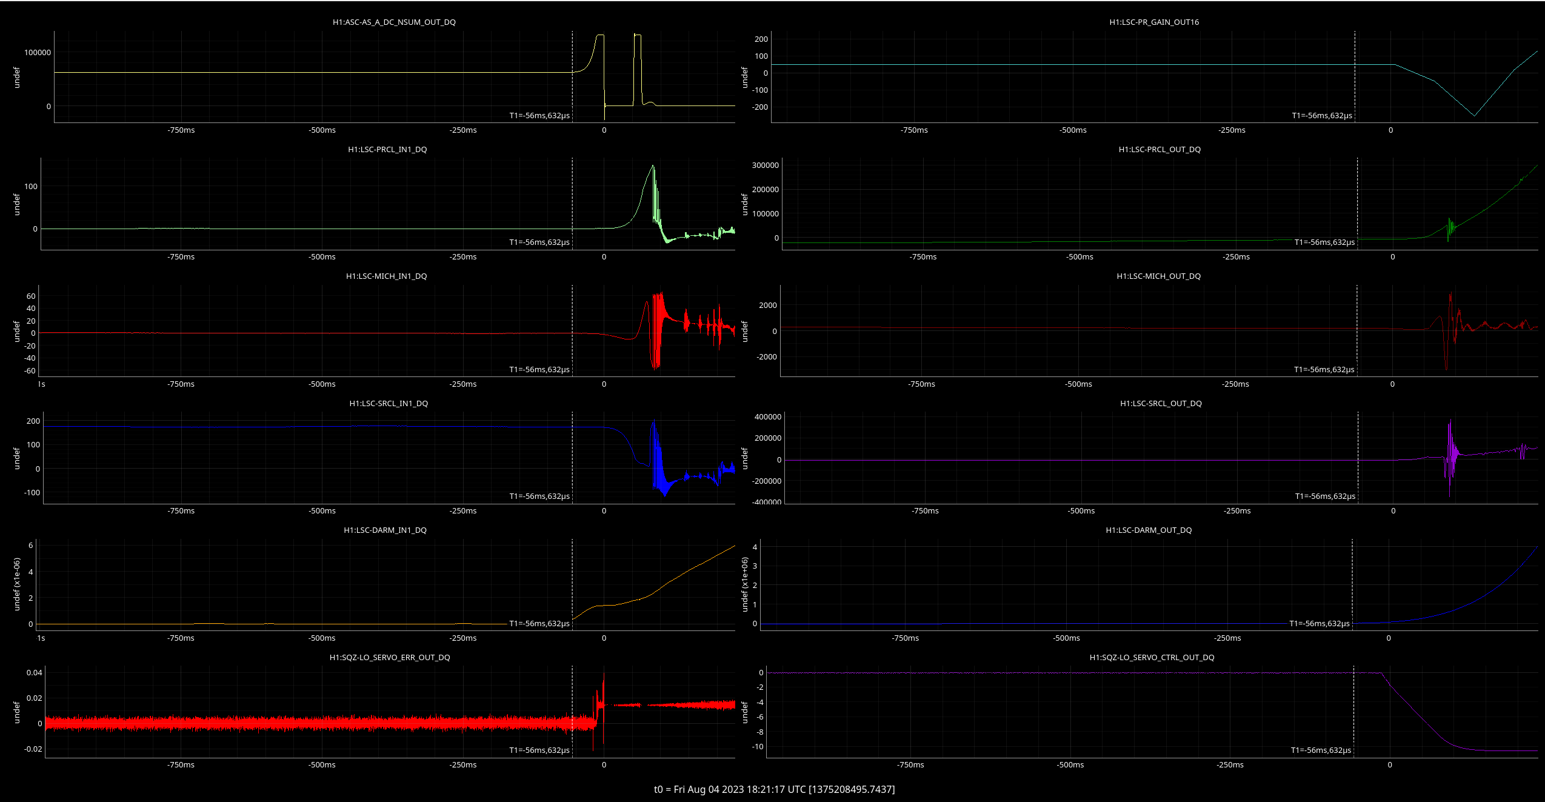Click the 0 time tick under SQZ-LO_SERVO_CTRL plot
1545x802 pixels.
(x=1390, y=765)
